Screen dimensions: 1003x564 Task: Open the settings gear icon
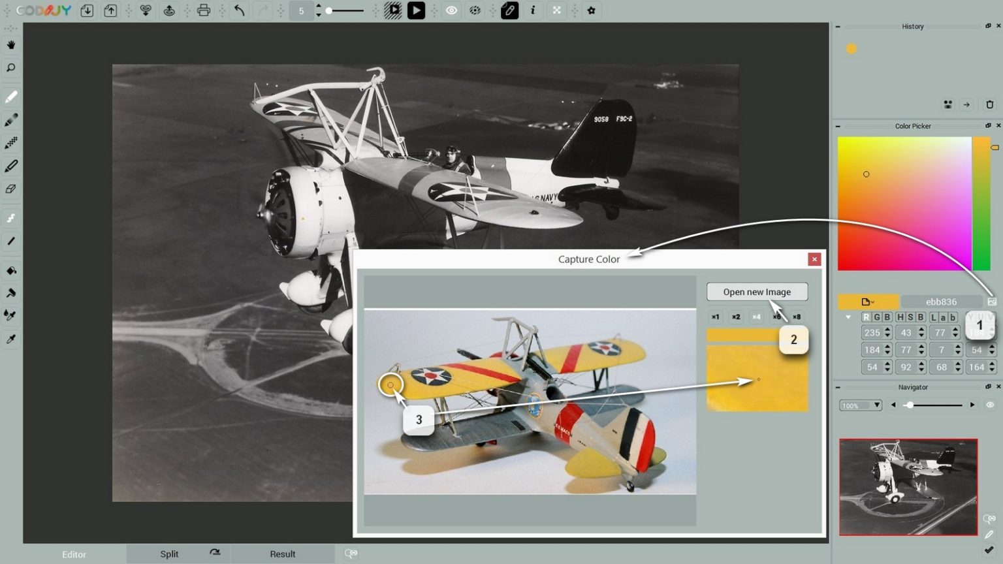tap(591, 10)
